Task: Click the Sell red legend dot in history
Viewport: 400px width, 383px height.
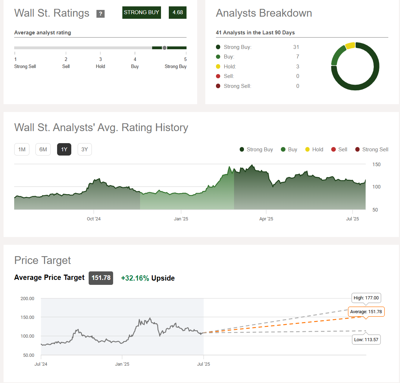Action: pyautogui.click(x=333, y=149)
